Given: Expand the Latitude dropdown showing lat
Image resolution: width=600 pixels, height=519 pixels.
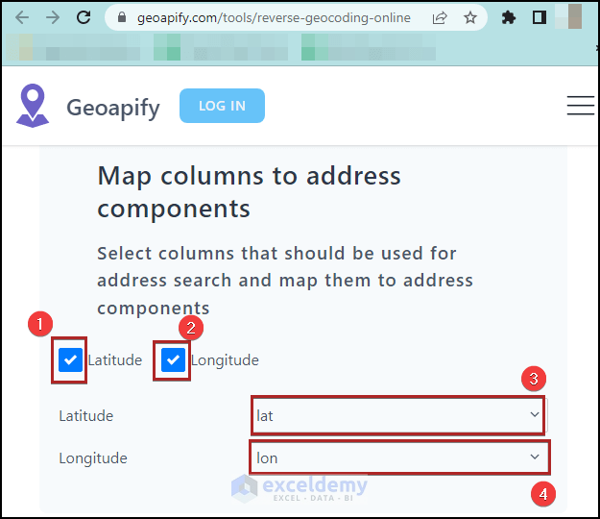Looking at the screenshot, I should coord(397,416).
